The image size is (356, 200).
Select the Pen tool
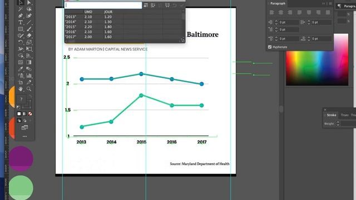21,16
